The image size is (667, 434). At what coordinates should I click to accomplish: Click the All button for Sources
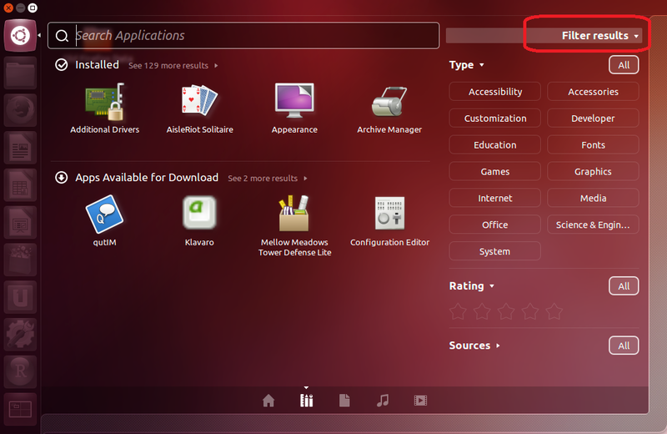pos(624,346)
